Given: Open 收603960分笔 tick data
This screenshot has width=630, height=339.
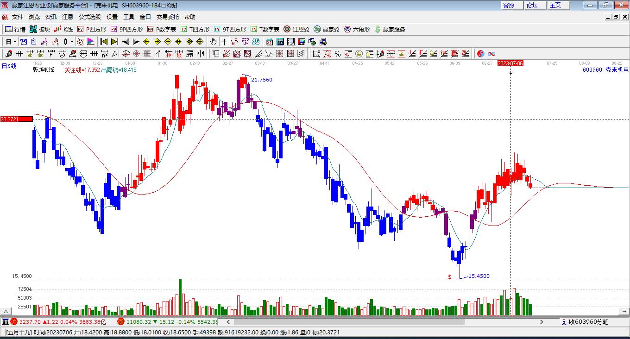Looking at the screenshot, I should point(585,322).
